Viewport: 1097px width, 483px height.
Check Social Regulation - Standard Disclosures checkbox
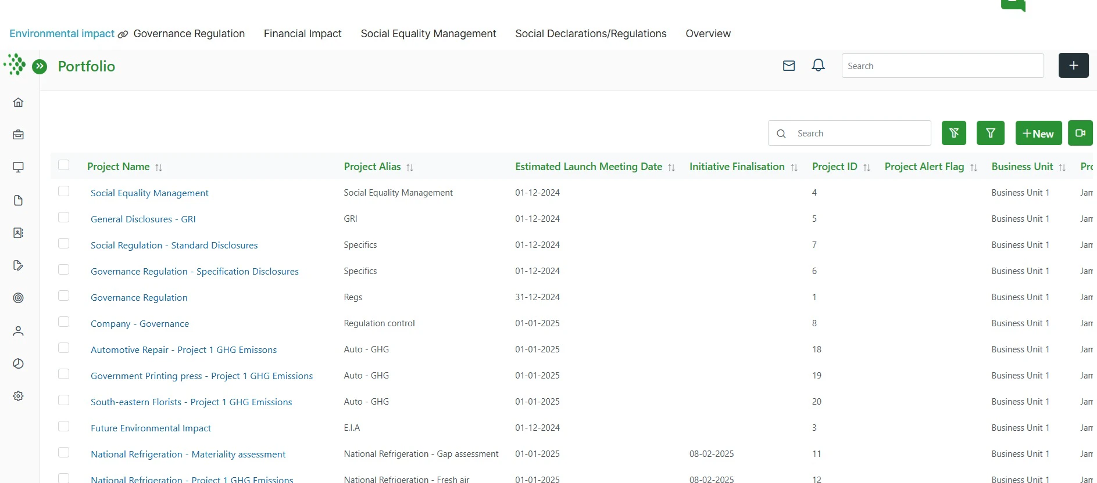point(64,243)
